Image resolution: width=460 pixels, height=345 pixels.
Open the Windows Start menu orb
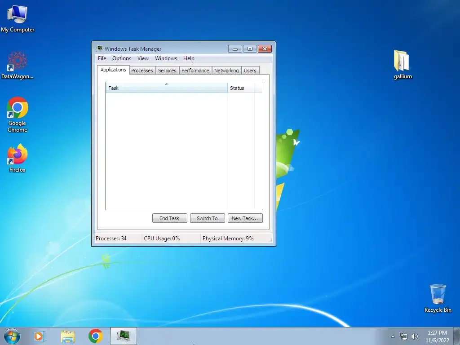click(12, 336)
